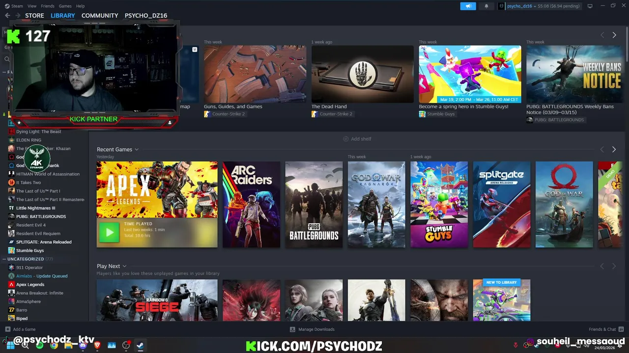This screenshot has height=353, width=629.
Task: Select Resident Evil Requiem in sidebar
Action: coord(38,233)
